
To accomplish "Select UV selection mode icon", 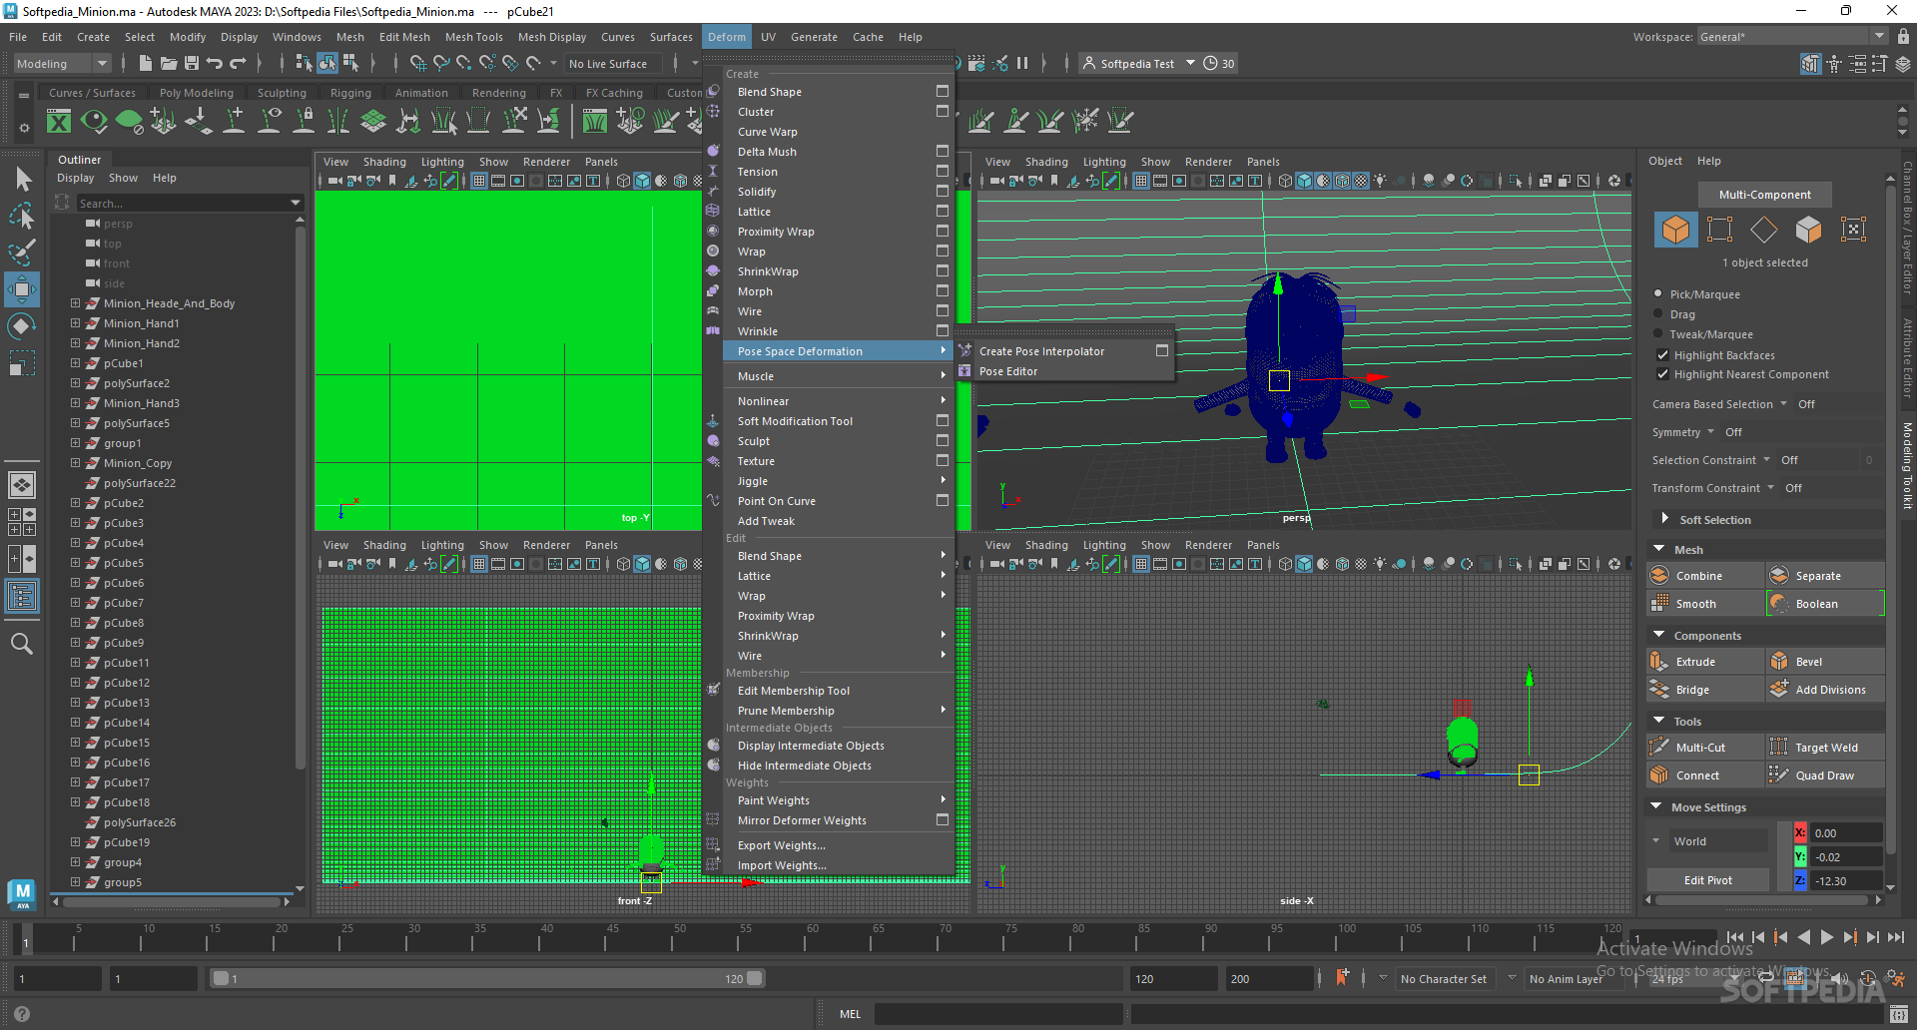I will (1853, 230).
